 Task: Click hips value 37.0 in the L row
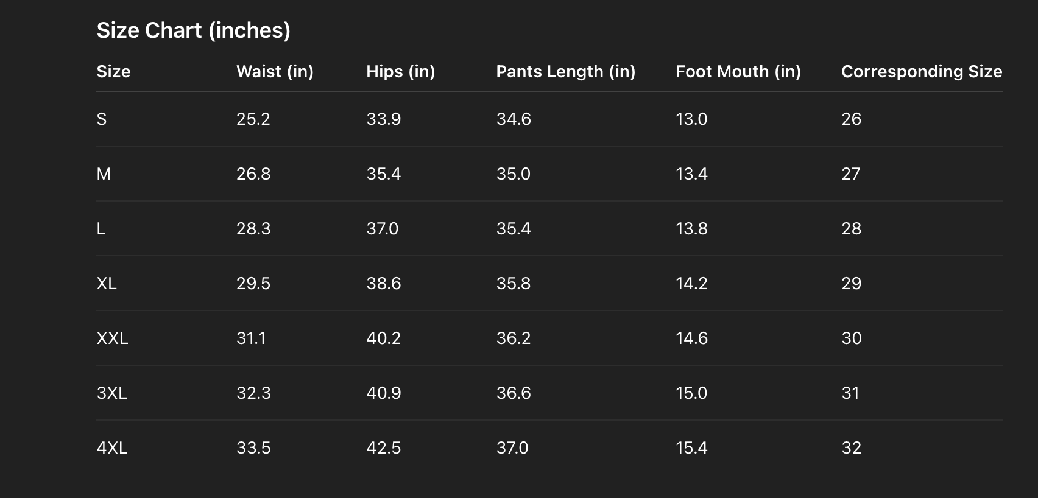(x=382, y=229)
